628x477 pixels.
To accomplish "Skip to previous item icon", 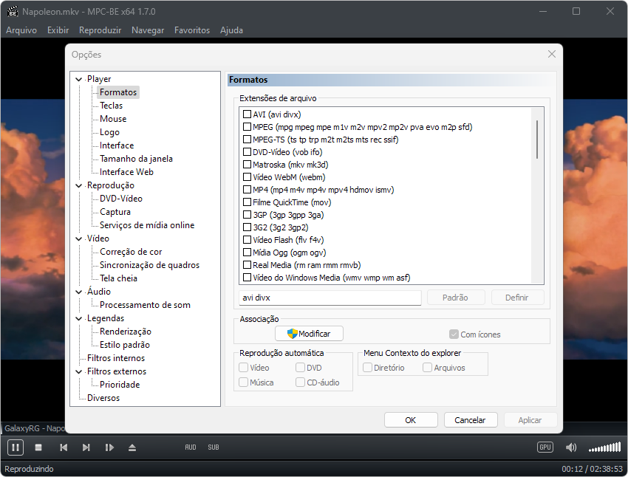I will (64, 447).
